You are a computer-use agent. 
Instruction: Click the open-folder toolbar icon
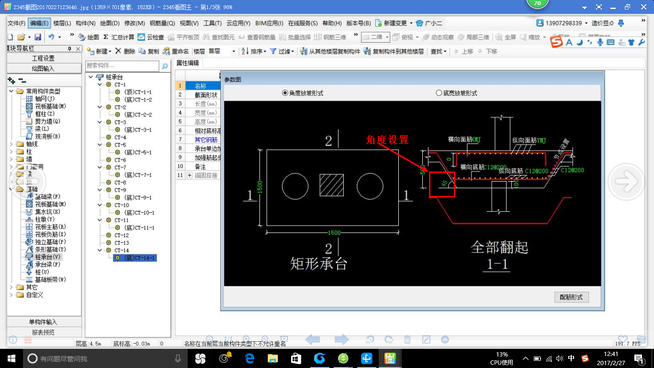coord(21,37)
